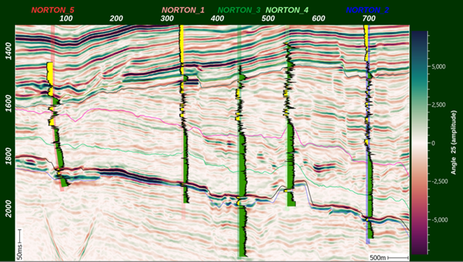Click trace number 200 on top axis
This screenshot has height=262, width=463.
[x=116, y=19]
